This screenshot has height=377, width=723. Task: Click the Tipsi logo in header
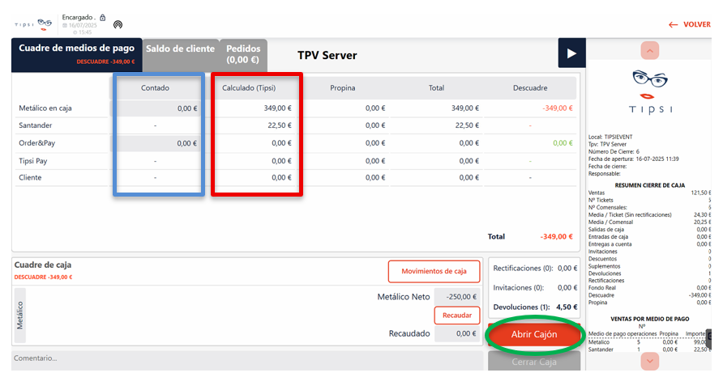pyautogui.click(x=33, y=24)
